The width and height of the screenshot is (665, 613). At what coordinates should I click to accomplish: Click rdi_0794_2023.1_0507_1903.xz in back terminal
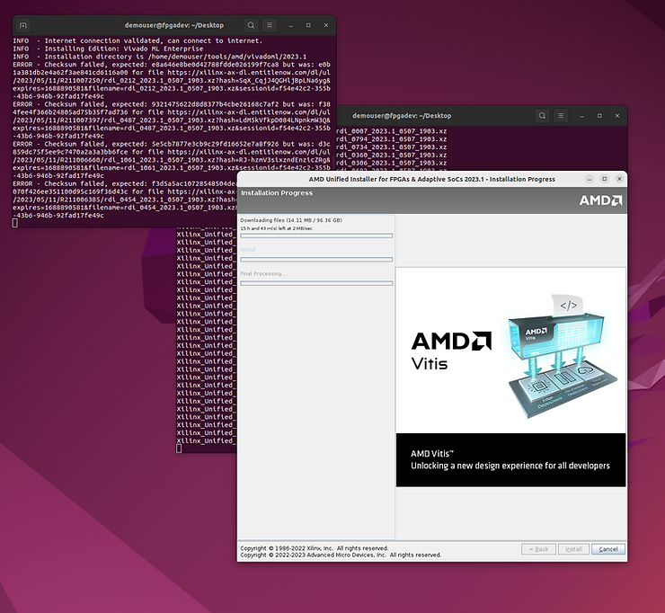coord(392,139)
